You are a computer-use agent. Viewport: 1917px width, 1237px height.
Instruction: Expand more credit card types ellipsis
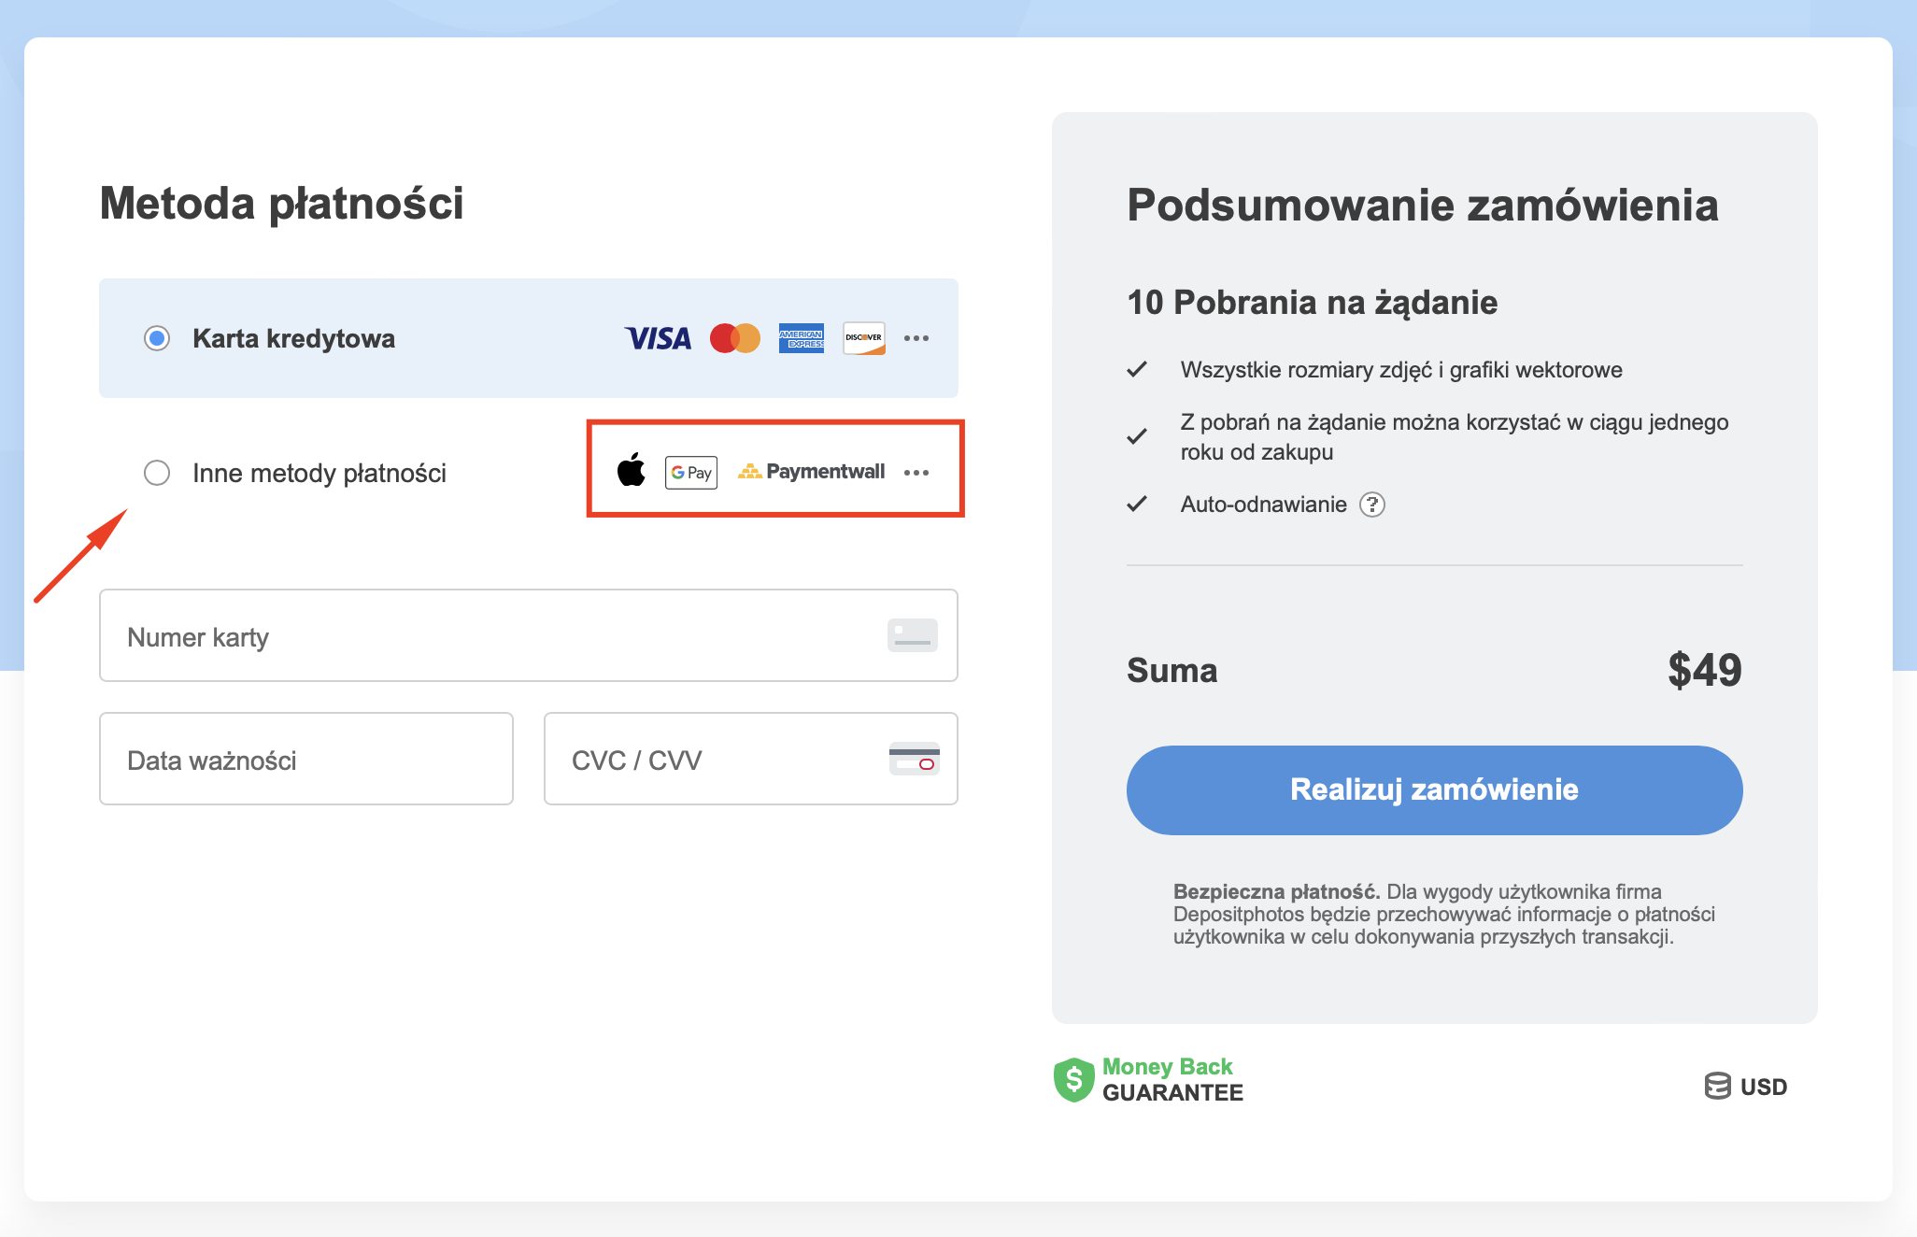tap(916, 340)
